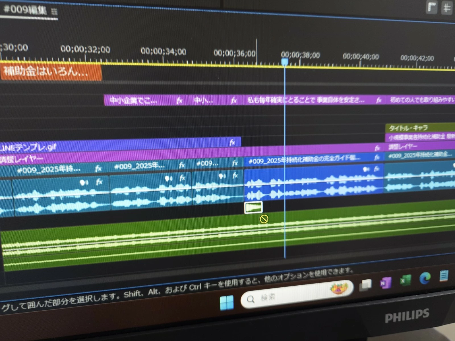Select video clip #009_2025年持…
This screenshot has width=455, height=341.
[60, 170]
